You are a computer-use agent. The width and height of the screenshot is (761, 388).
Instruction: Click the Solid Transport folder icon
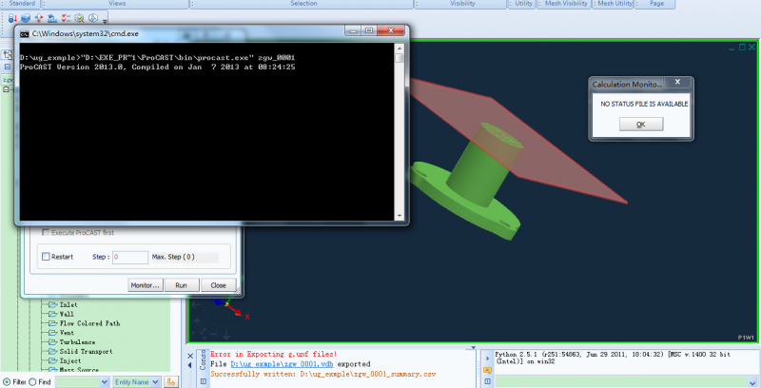click(52, 351)
